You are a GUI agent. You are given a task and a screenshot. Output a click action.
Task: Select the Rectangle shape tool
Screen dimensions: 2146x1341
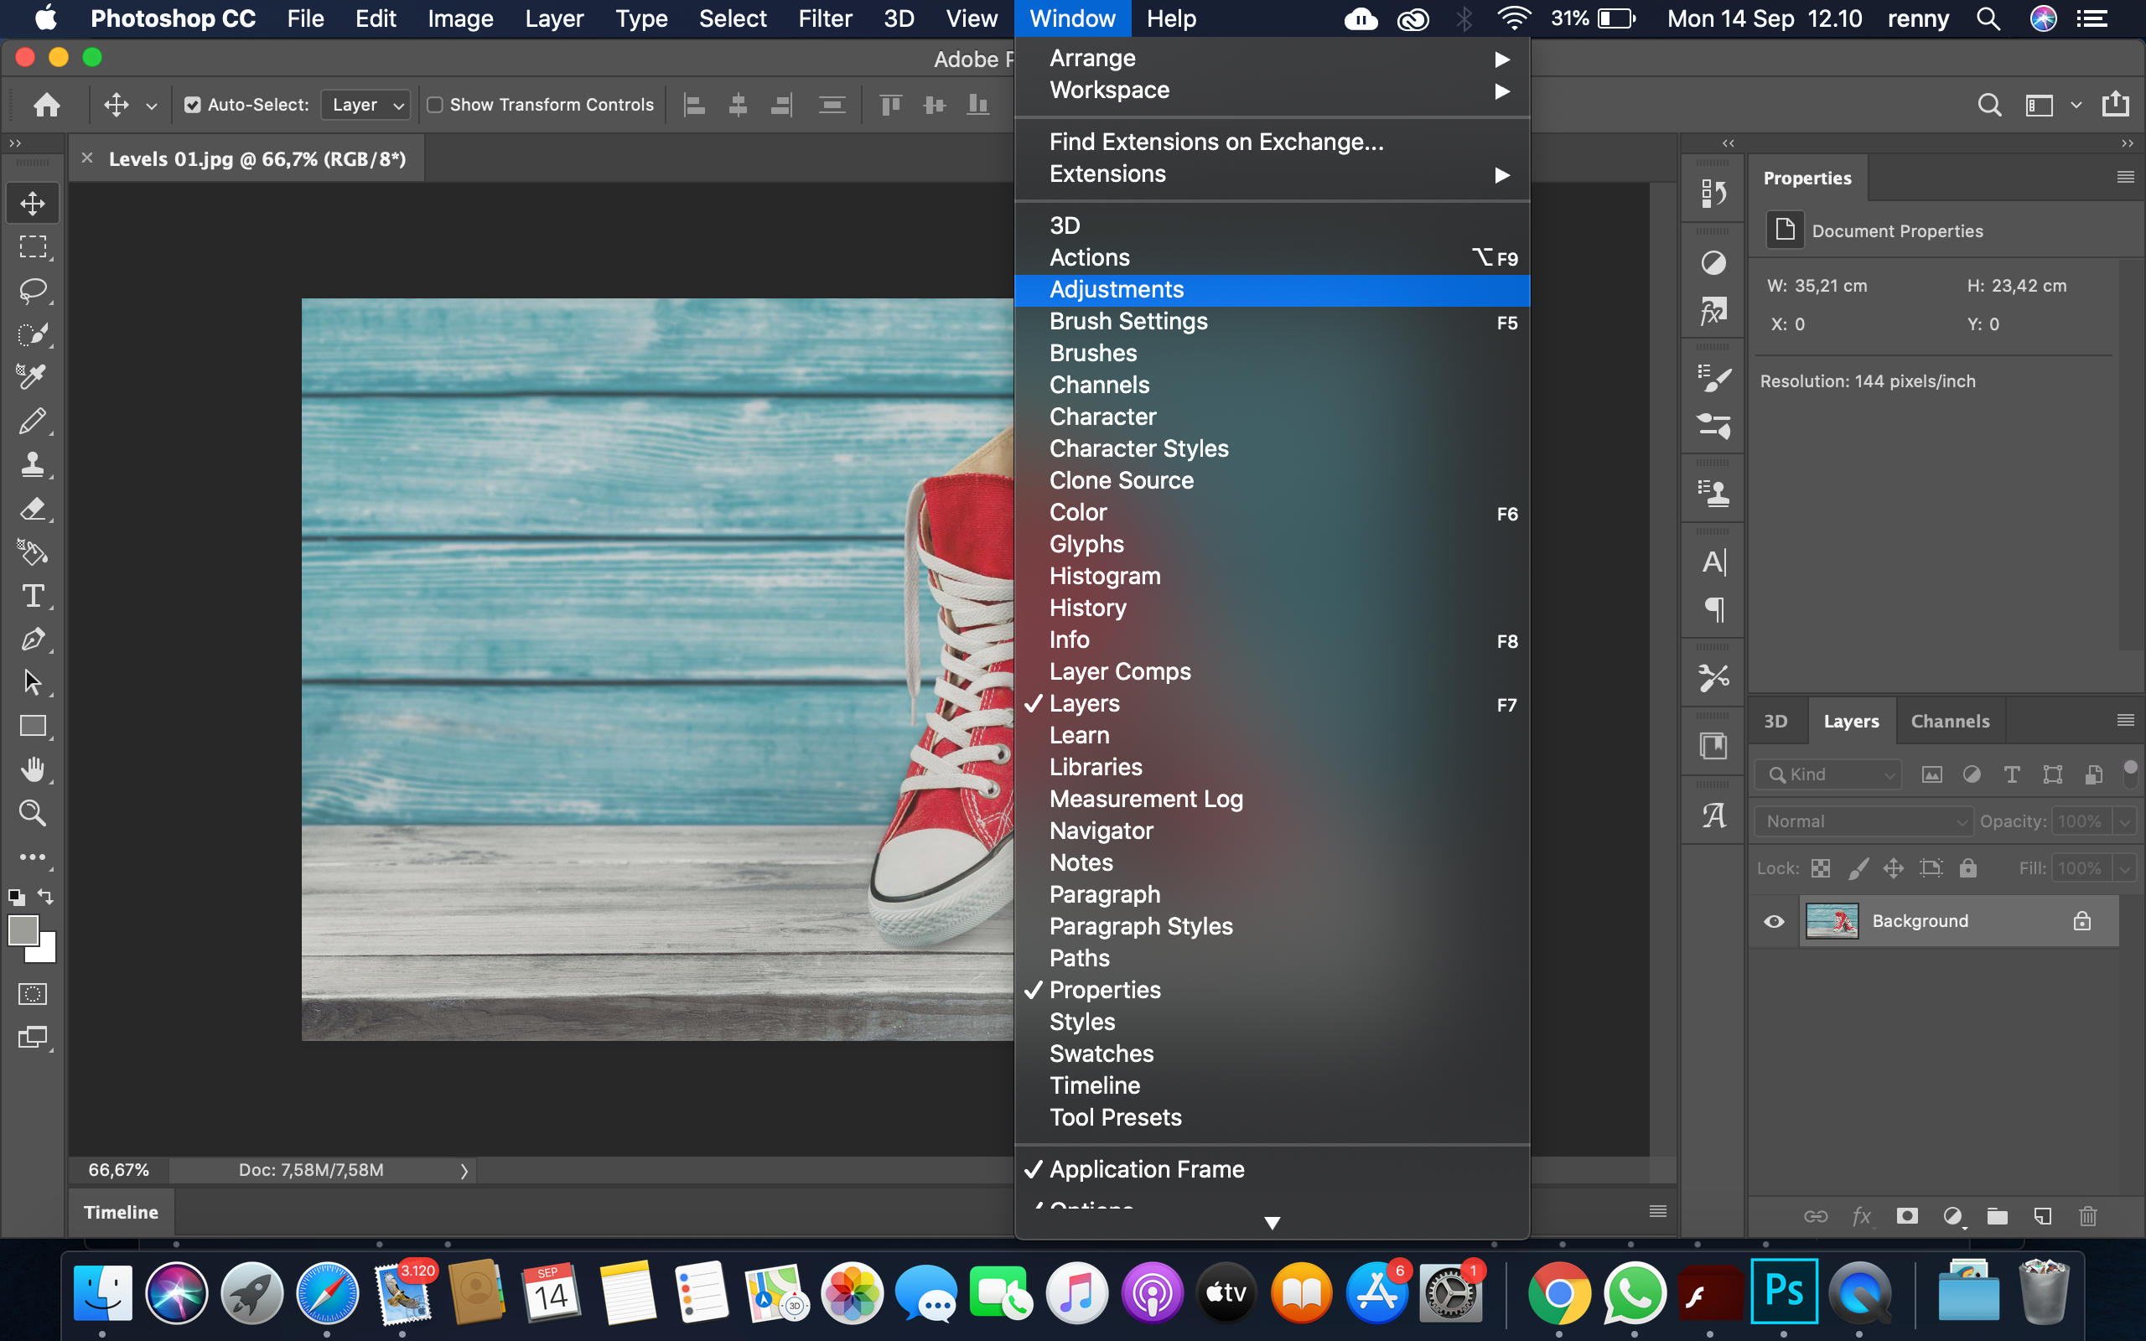(x=33, y=726)
